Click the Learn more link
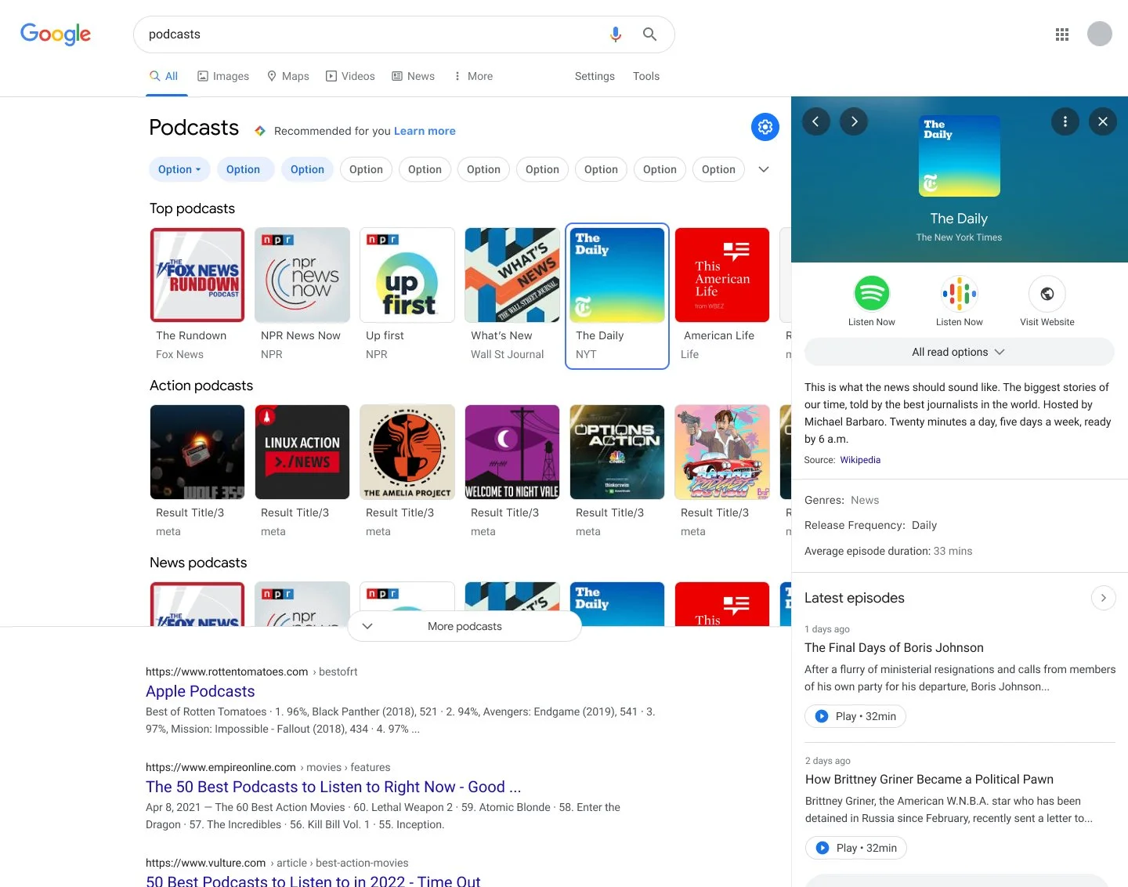The height and width of the screenshot is (887, 1128). click(425, 131)
